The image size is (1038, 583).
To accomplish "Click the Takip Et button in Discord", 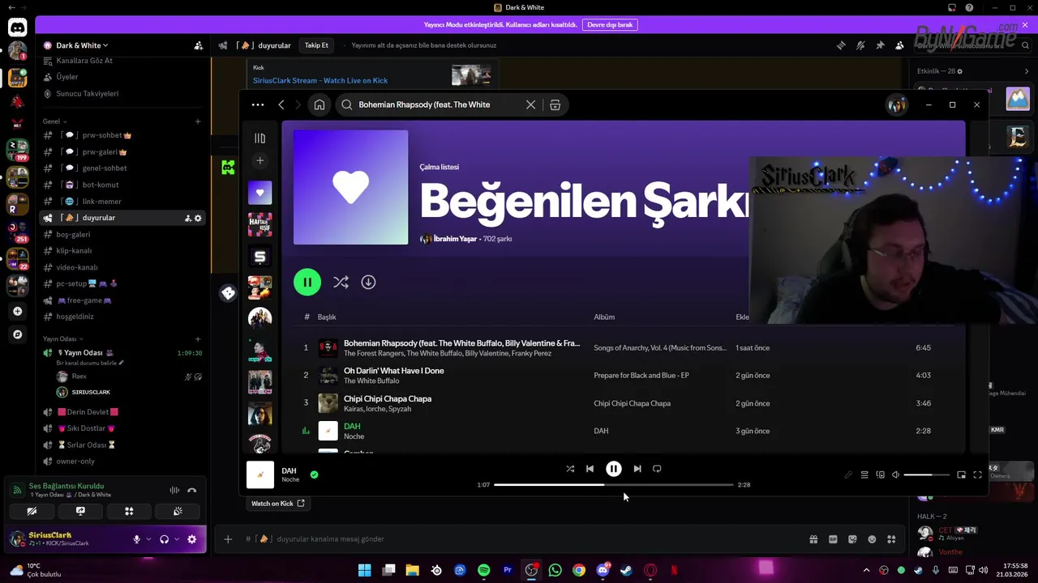I will [316, 45].
